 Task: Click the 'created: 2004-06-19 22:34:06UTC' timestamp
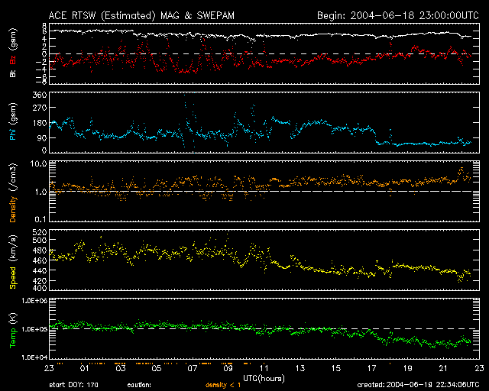pyautogui.click(x=418, y=385)
